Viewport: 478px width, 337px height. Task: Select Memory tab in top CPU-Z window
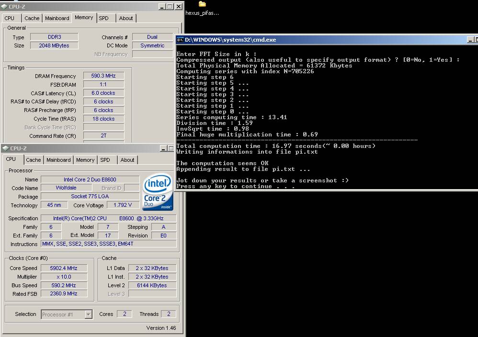click(x=84, y=17)
